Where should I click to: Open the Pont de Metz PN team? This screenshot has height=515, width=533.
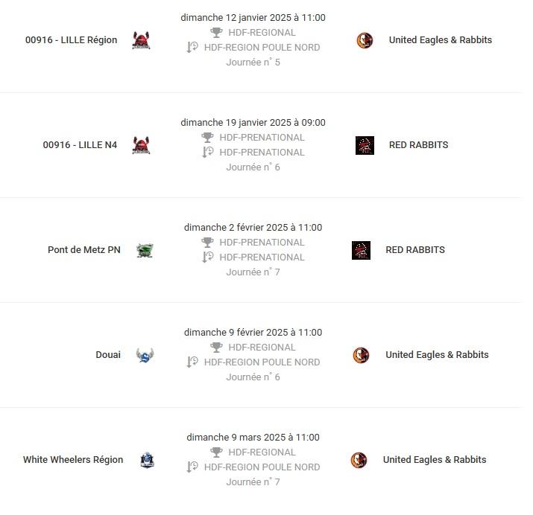pos(84,250)
